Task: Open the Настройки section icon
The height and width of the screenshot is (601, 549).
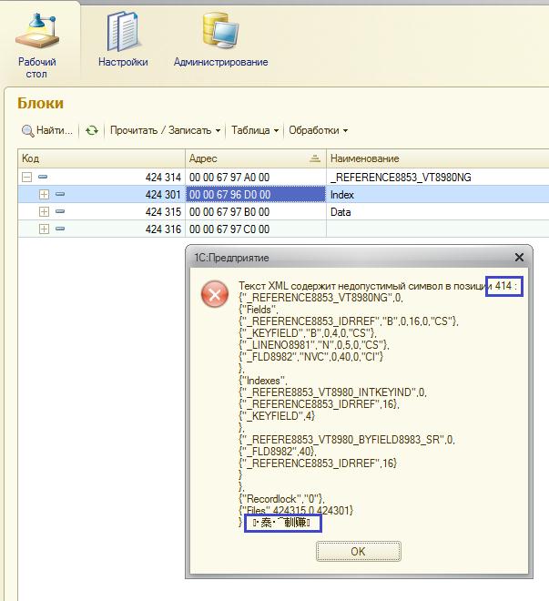Action: 123,33
